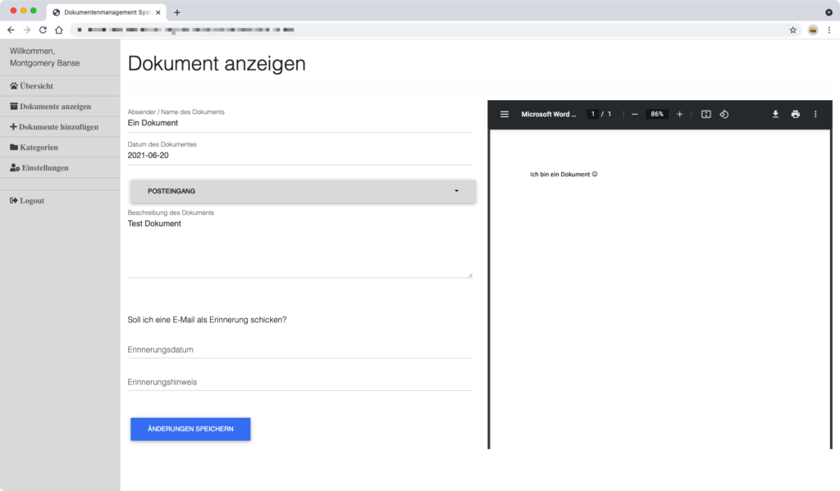Expand the POSTEINGANG category dropdown
Image resolution: width=840 pixels, height=491 pixels.
[x=303, y=191]
